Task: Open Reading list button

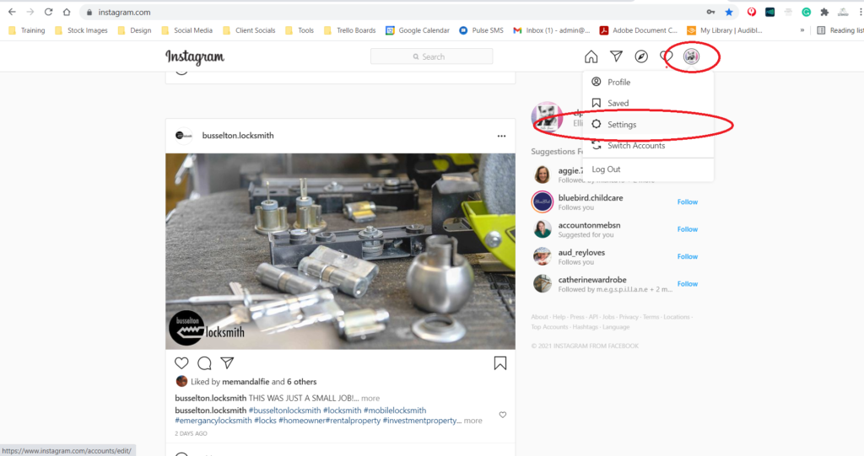Action: click(840, 30)
